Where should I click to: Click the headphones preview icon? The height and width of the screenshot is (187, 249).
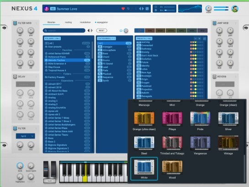click(121, 30)
